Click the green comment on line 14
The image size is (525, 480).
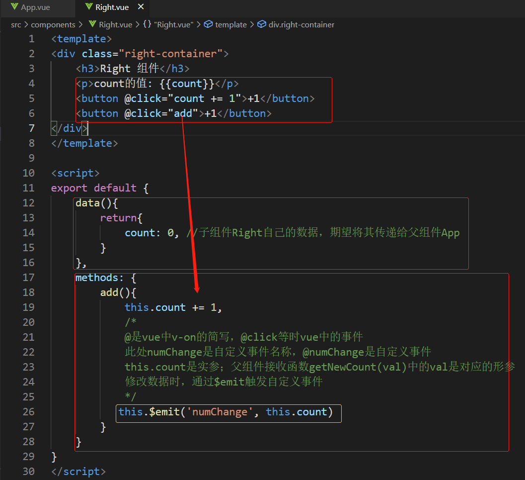(x=323, y=233)
